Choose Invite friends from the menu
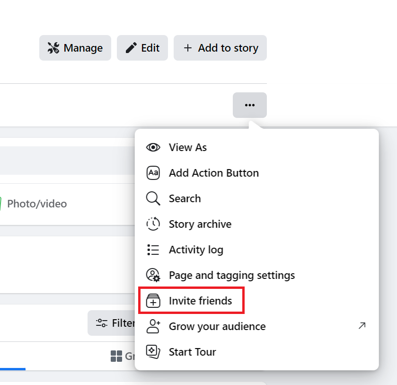 click(x=200, y=301)
